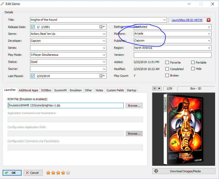219x179 pixels.
Task: Toggle the Last Played date checkbox
Action: point(33,76)
